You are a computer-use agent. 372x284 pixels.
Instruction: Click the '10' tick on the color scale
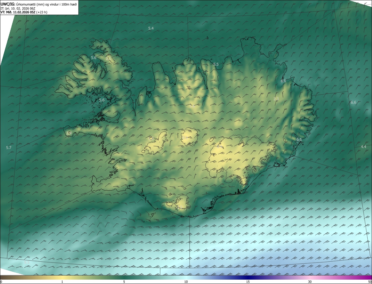tap(186, 282)
